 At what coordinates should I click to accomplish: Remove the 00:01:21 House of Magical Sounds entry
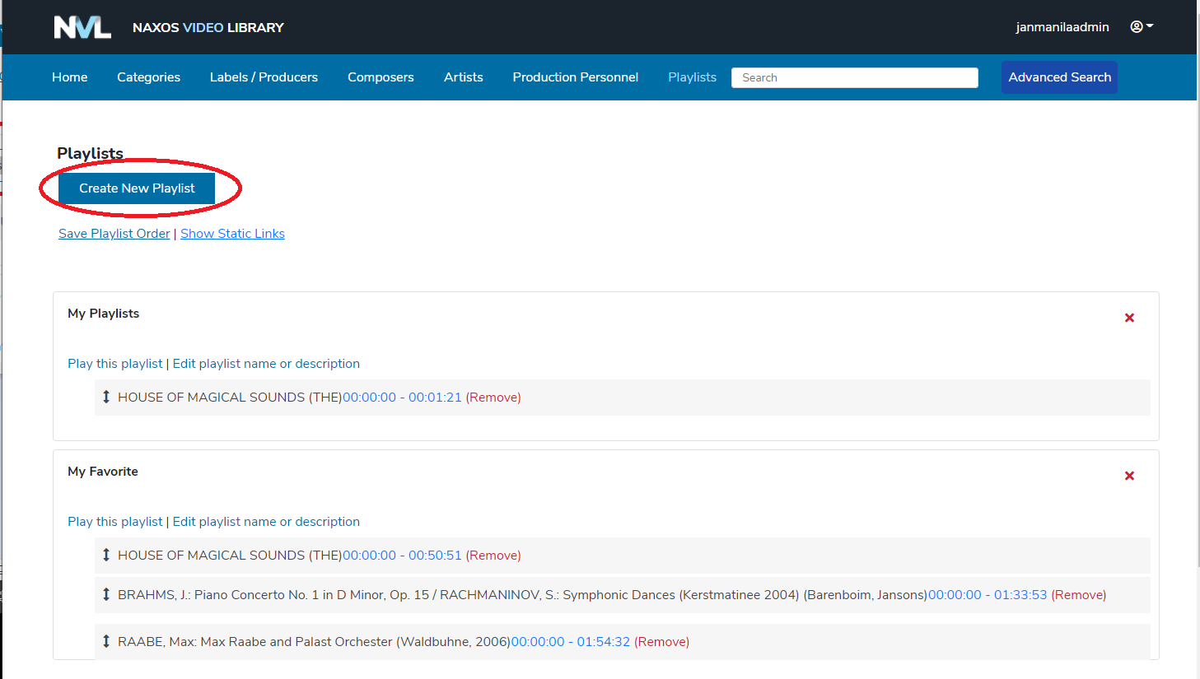pos(493,398)
